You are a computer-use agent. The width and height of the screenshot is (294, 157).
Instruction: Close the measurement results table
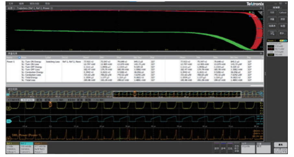click(262, 53)
